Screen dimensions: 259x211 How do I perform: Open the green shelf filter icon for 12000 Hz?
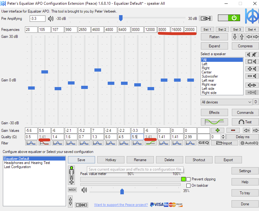151,143
